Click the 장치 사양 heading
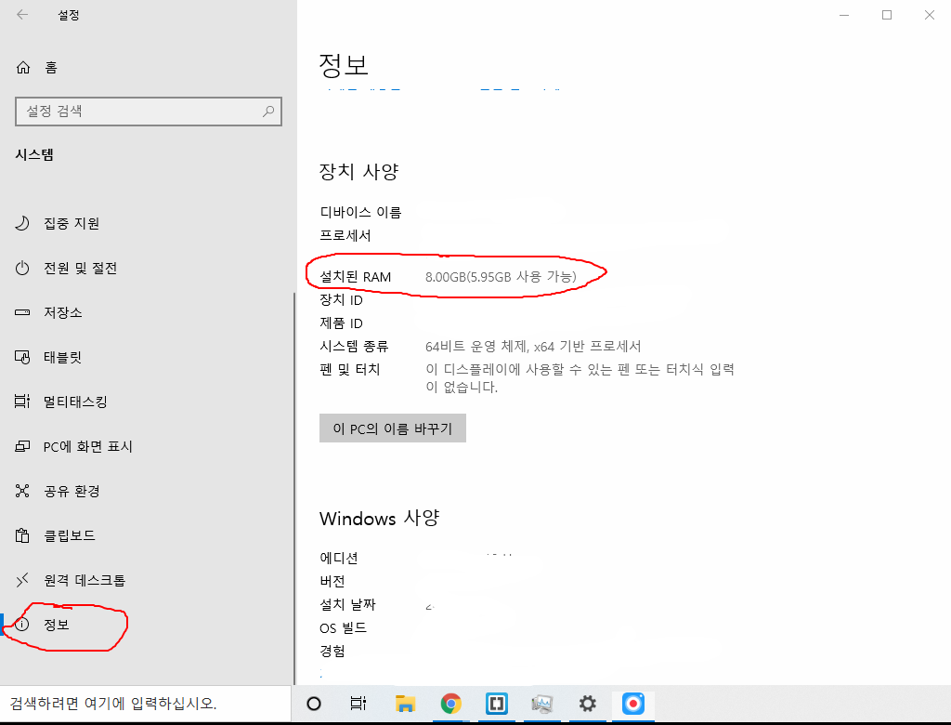Screen dimensions: 951x725 [x=358, y=171]
